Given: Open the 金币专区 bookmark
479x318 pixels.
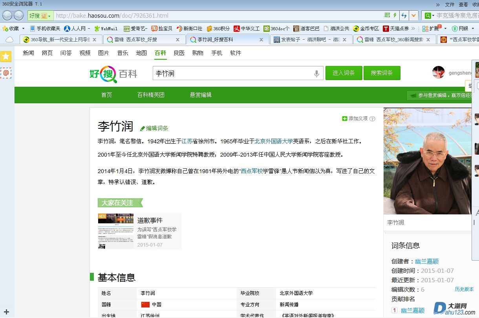Looking at the screenshot, I should click(x=366, y=28).
